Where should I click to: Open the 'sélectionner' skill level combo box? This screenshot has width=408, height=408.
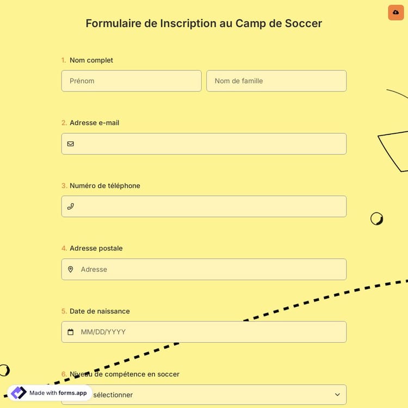pos(218,395)
